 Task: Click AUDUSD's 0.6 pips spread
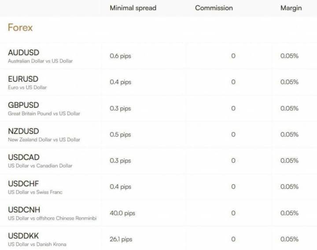click(x=120, y=56)
